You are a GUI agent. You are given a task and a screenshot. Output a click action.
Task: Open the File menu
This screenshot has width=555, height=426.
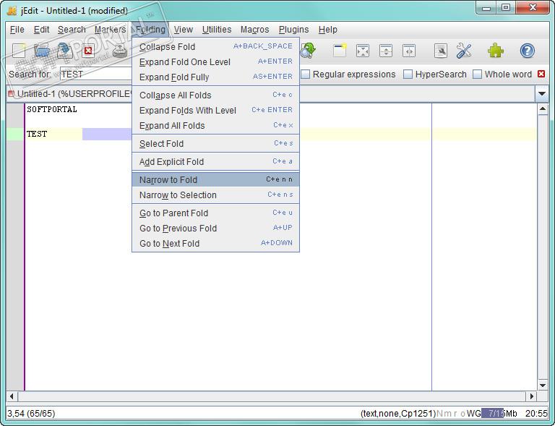[x=17, y=30]
